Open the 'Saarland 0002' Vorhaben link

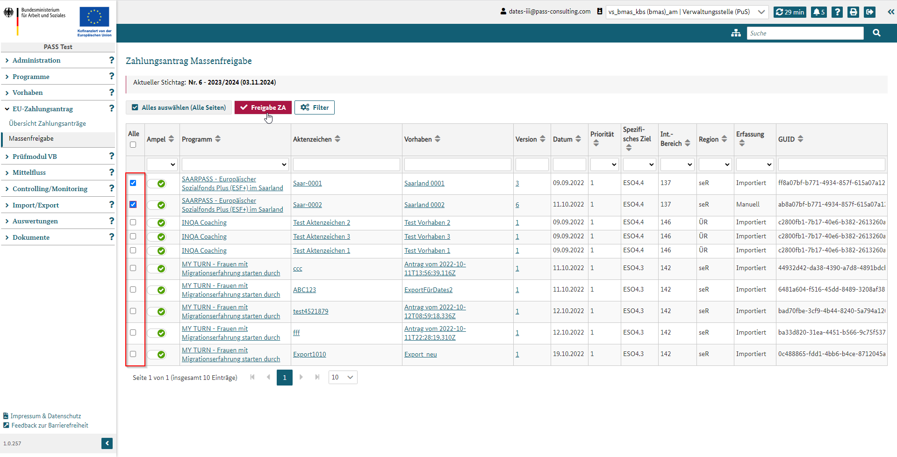click(424, 205)
